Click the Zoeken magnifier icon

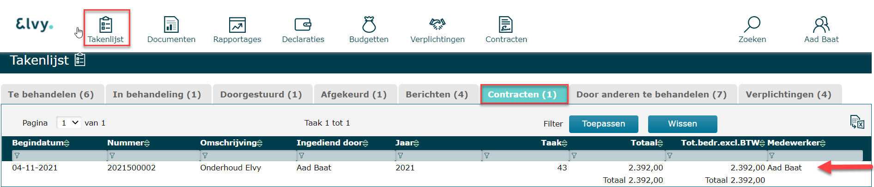752,25
